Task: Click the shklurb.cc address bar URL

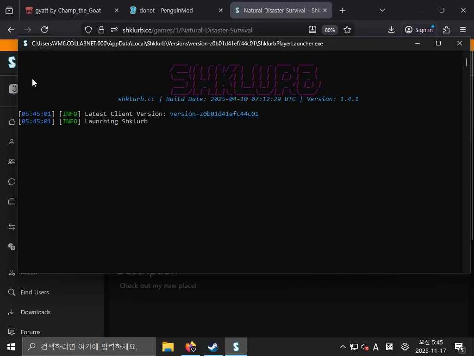Action: (187, 30)
